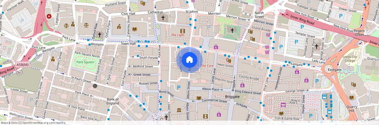Select the Regent Street label
Image resolution: width=379 pixels, height=125 pixels.
click(359, 33)
